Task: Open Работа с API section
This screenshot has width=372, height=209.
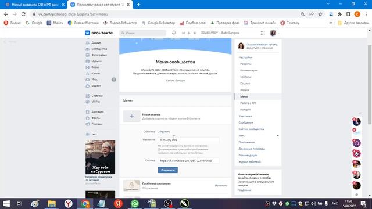Action: pyautogui.click(x=248, y=103)
